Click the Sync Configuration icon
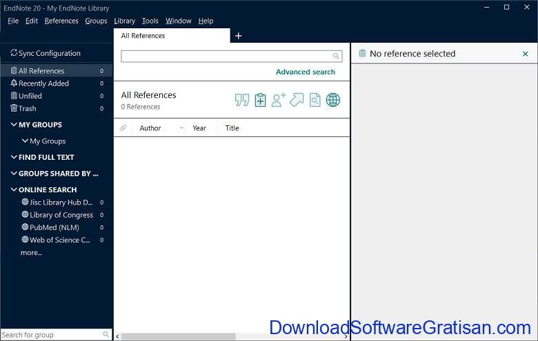The width and height of the screenshot is (538, 341). coord(14,53)
